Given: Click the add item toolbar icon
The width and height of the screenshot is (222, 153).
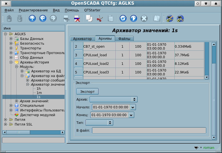Looking at the screenshot, I should (x=66, y=19).
